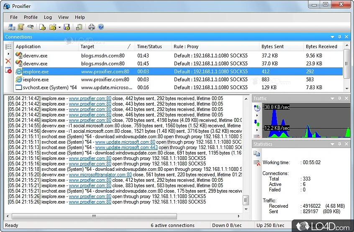354x232 pixels.
Task: Click the www.microsofttranslator.com:80 link in log
Action: (100, 175)
